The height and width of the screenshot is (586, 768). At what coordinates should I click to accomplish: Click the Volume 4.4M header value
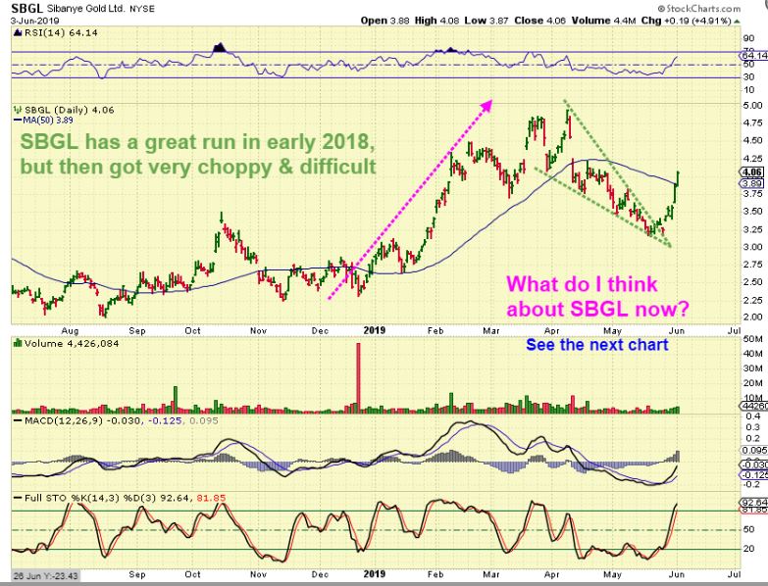point(603,21)
